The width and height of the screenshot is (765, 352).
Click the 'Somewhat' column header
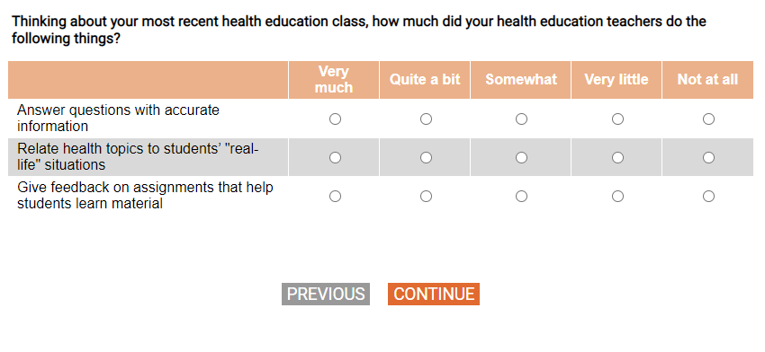tap(520, 79)
